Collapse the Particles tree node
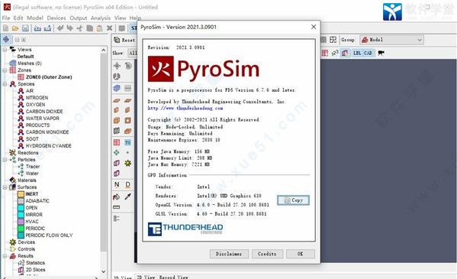The width and height of the screenshot is (457, 279). pyautogui.click(x=5, y=160)
